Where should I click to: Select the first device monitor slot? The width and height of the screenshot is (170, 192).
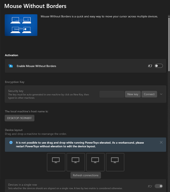[56, 162]
